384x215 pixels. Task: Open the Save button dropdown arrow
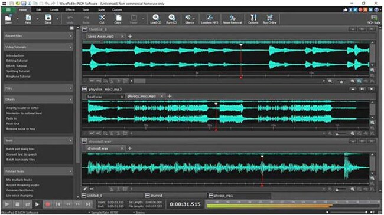[x=57, y=19]
